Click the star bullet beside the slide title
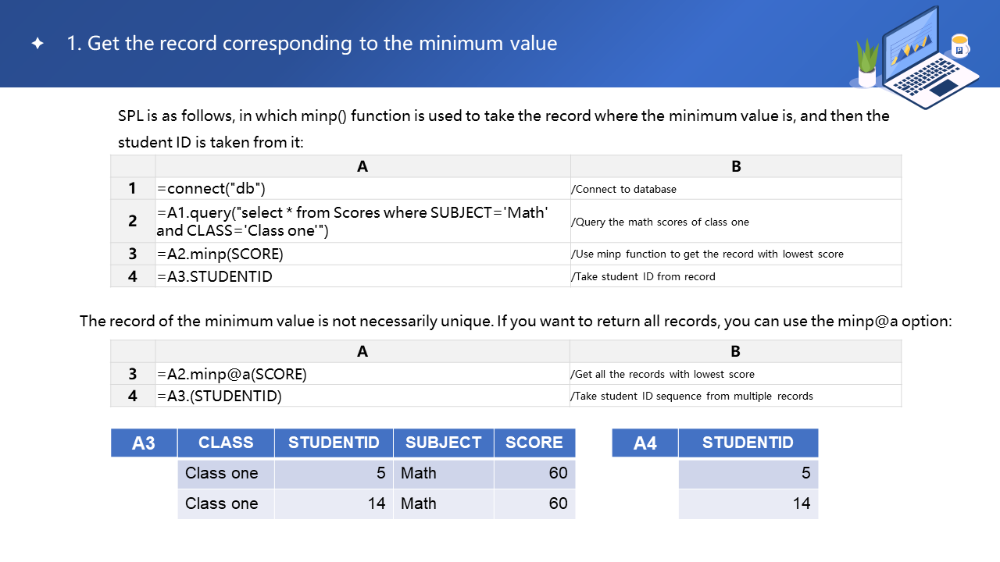Viewport: 1000px width, 562px height. (37, 44)
